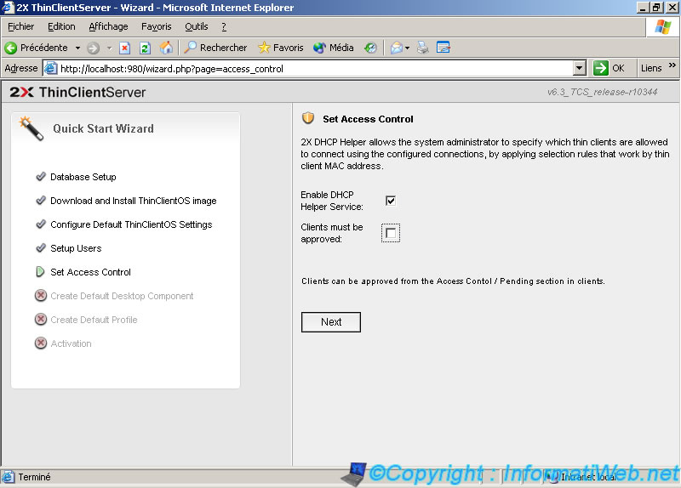The height and width of the screenshot is (488, 681).
Task: Select Activation wizard step
Action: 71,343
